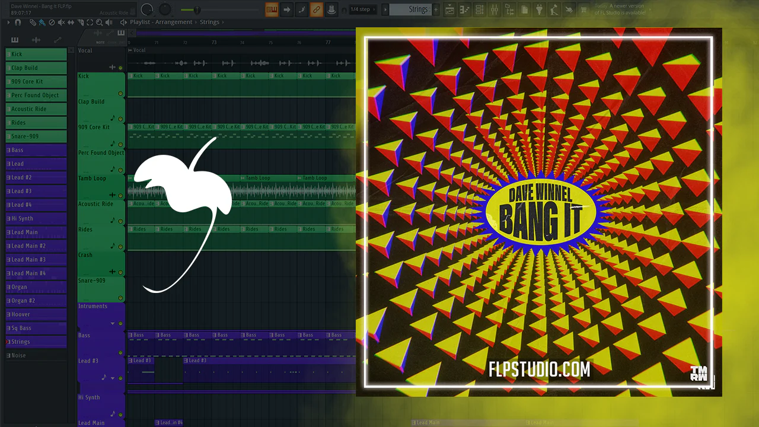Screen dimensions: 759x427
Task: Select the Slip tool
Action: (71, 23)
